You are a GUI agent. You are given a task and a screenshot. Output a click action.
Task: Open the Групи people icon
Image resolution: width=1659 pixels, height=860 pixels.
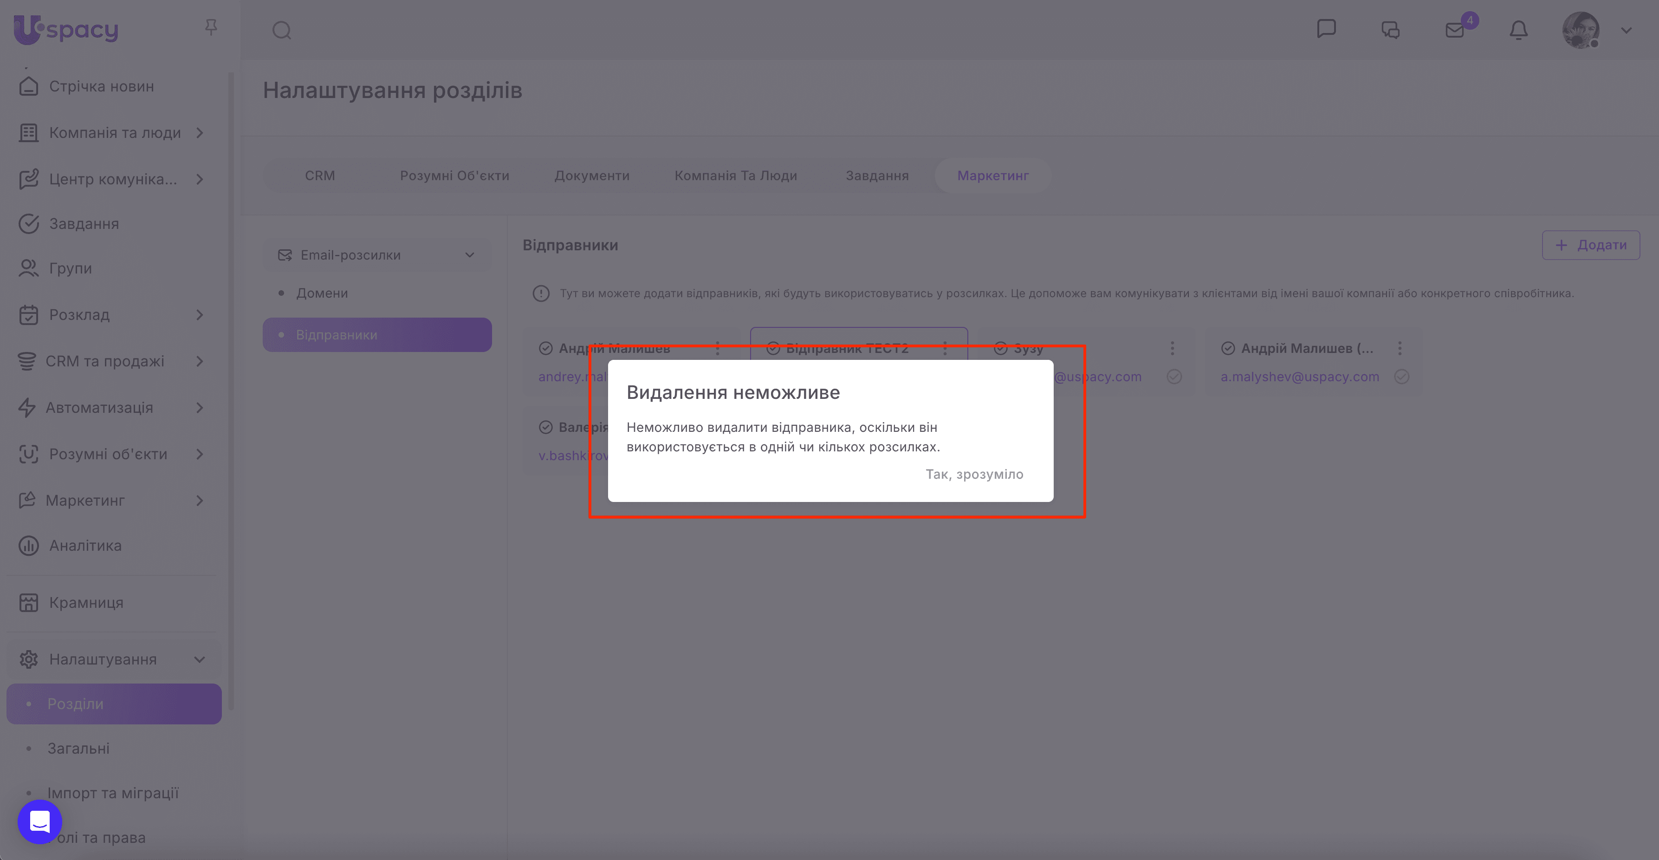(28, 268)
